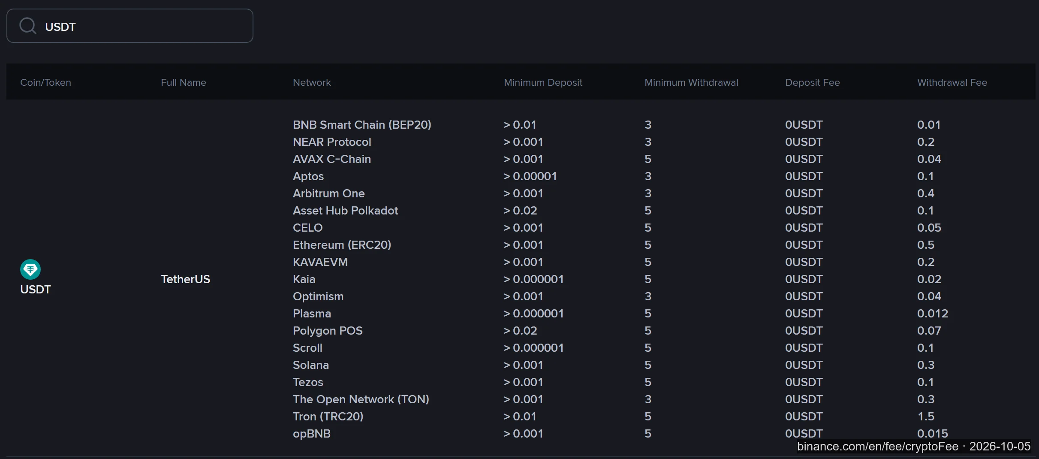Click Aptos minimum deposit > 0.00001
1039x459 pixels.
[x=530, y=176]
